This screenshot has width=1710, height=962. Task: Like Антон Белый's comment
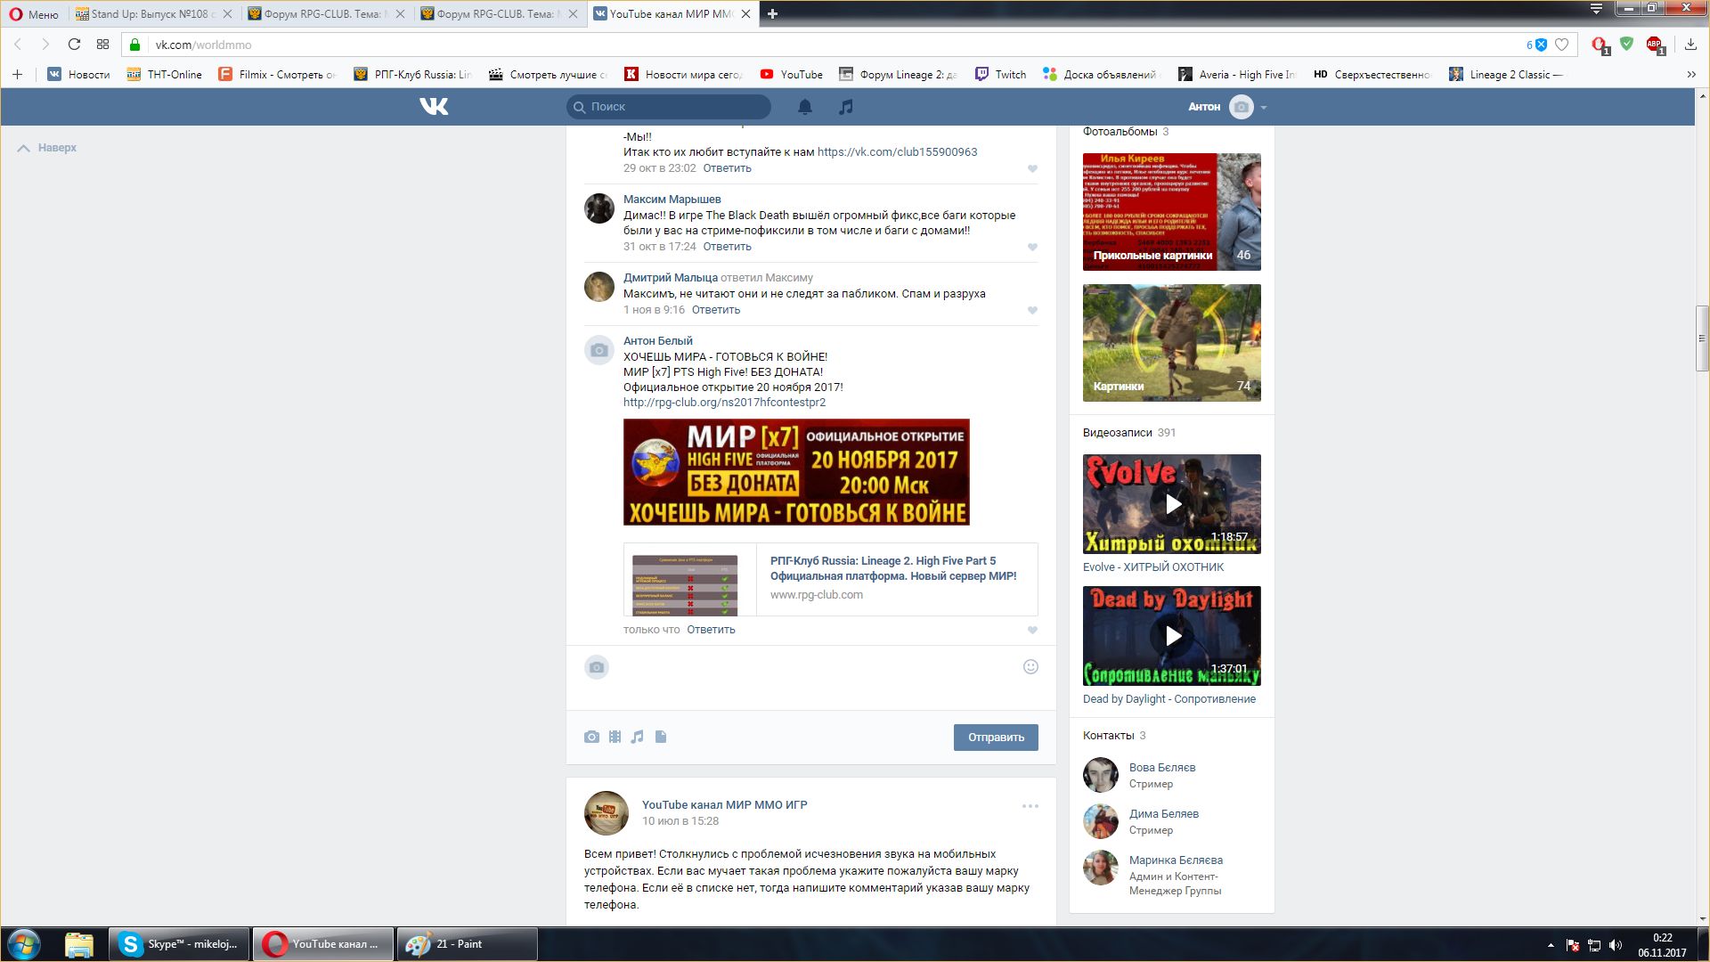[x=1032, y=631]
